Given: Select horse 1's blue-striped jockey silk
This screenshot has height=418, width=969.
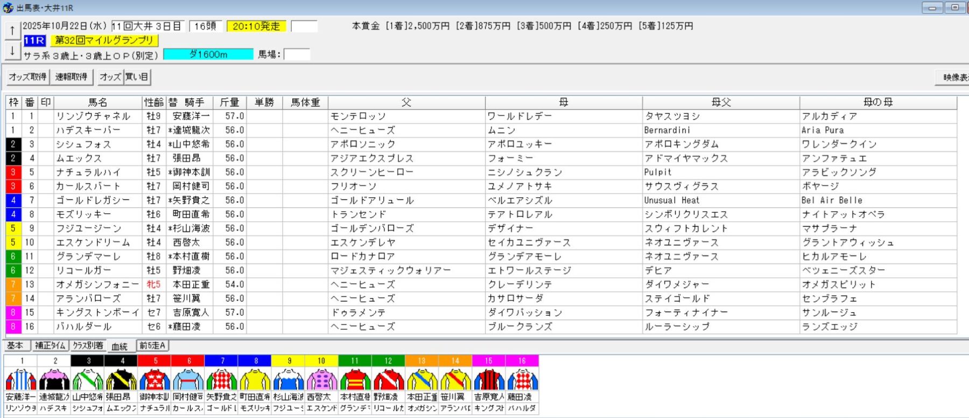Looking at the screenshot, I should coord(21,379).
